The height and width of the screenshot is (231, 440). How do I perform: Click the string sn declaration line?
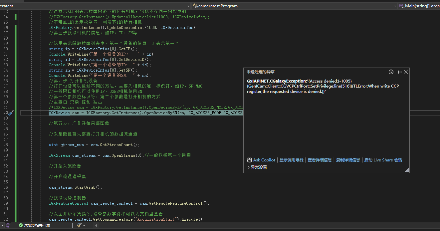tap(93, 70)
